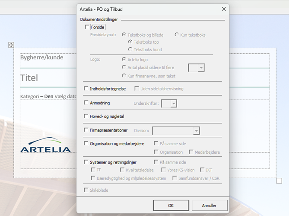Viewport: 289px width, 216px height.
Task: Open the pladsholdere count dropdown
Action: [201, 68]
